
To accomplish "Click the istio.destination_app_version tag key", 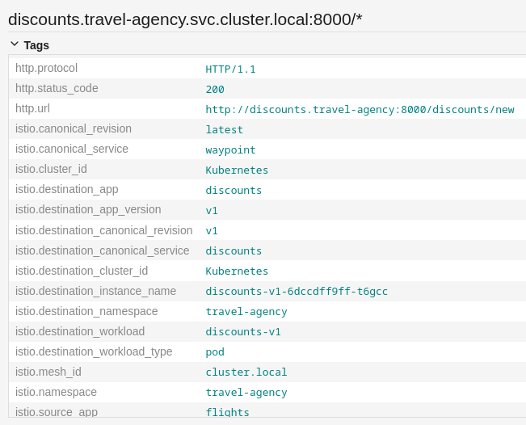I will (x=88, y=209).
